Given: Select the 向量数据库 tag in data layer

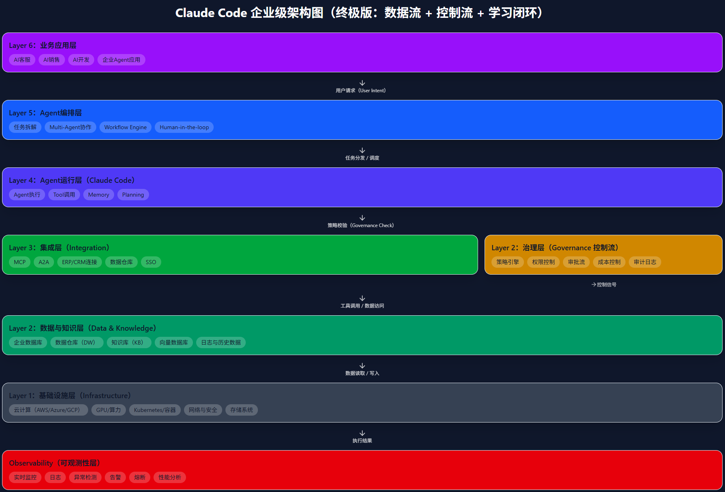Looking at the screenshot, I should point(173,342).
